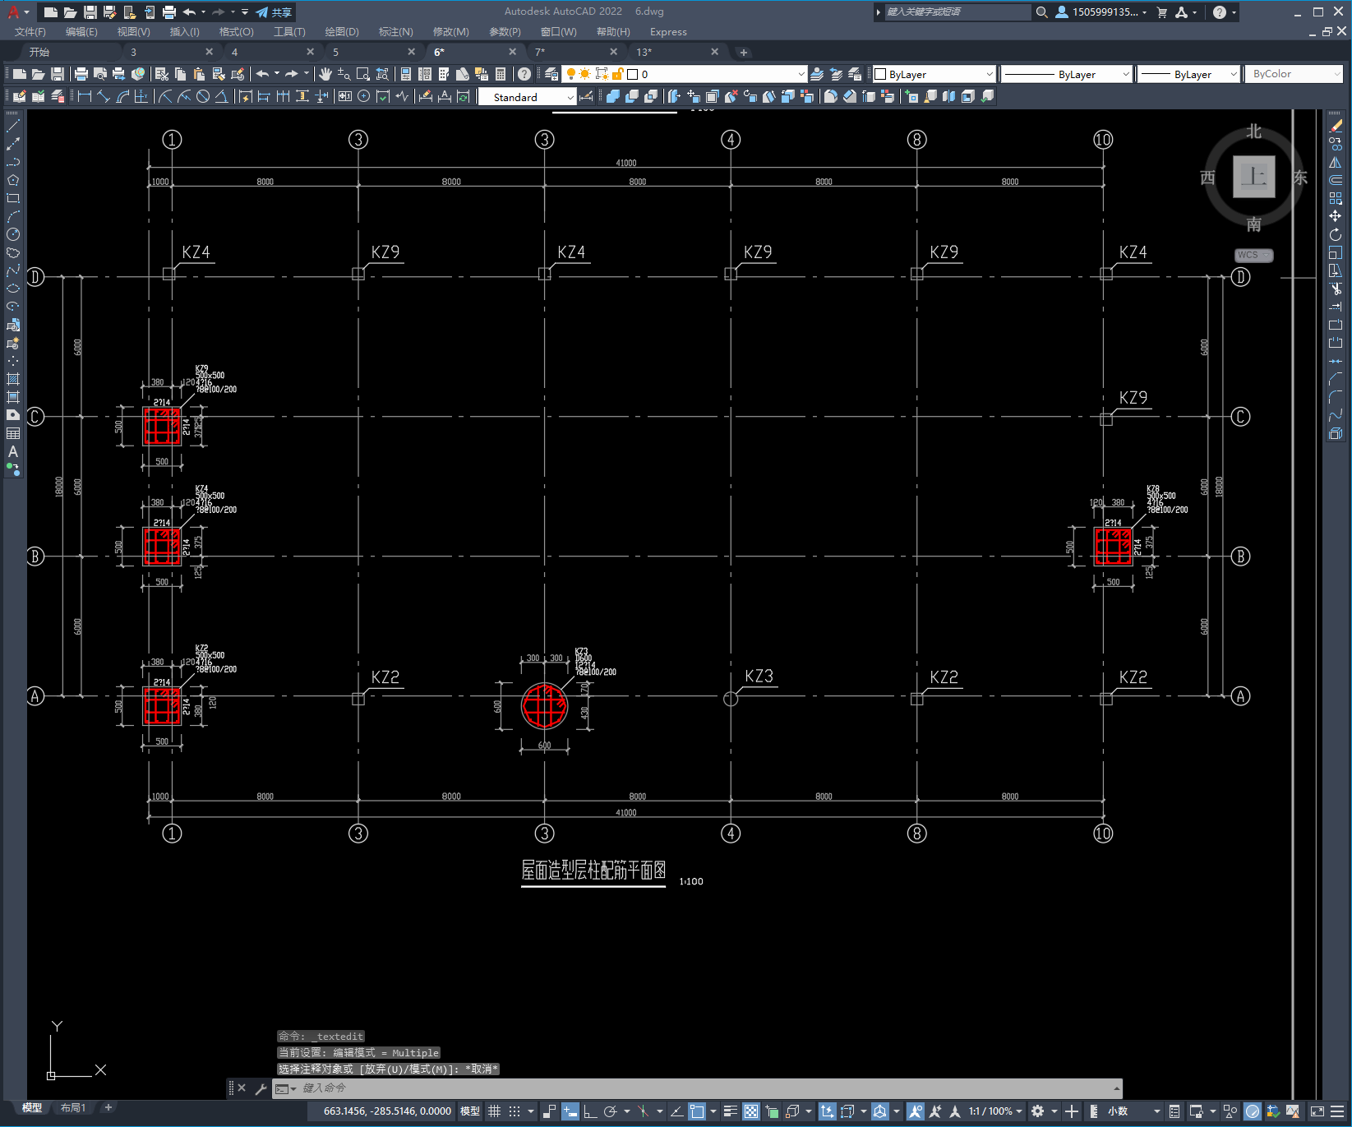This screenshot has height=1127, width=1352.
Task: Click the layer 0 white color swatch
Action: [633, 74]
